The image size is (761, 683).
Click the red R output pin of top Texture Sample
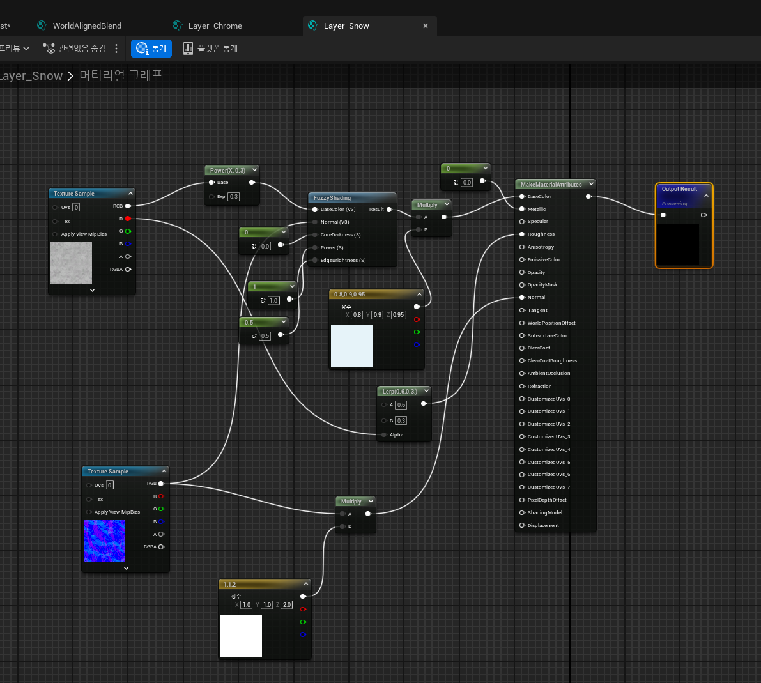tap(128, 219)
